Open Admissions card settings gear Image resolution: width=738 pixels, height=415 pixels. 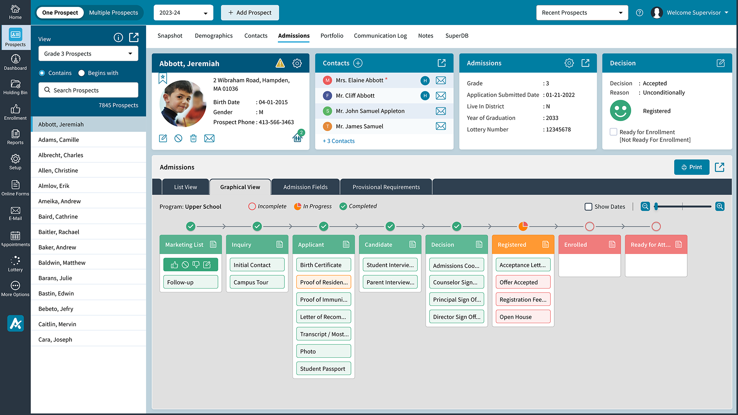click(569, 63)
